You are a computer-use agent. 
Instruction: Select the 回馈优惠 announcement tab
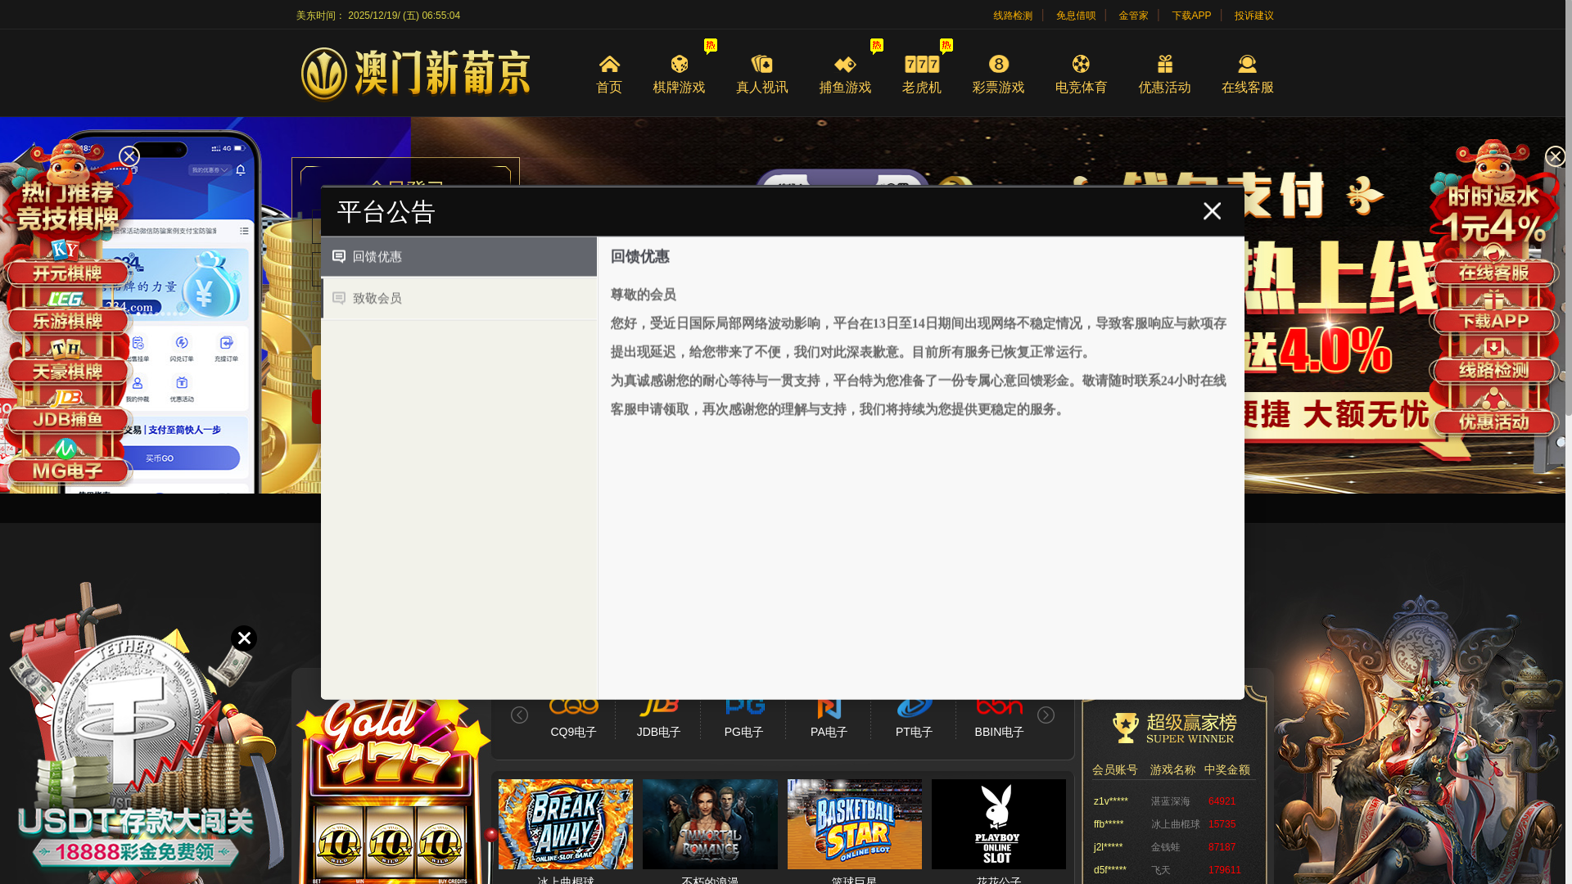458,257
